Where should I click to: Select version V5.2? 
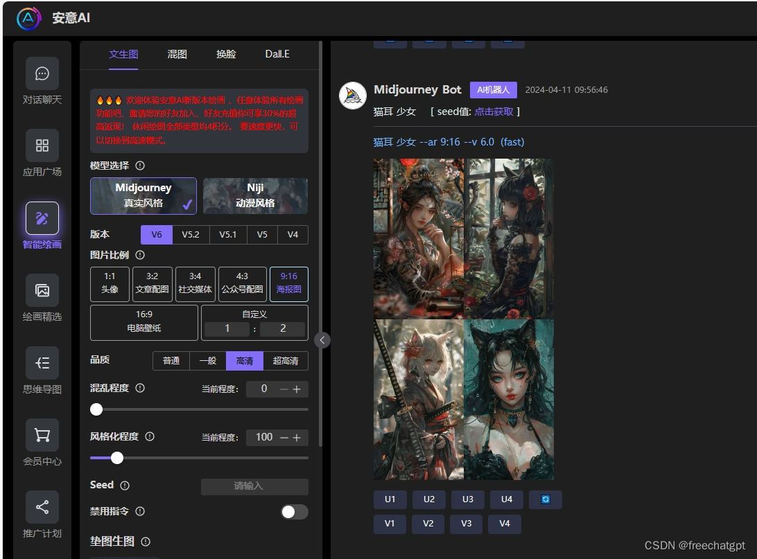pyautogui.click(x=191, y=235)
